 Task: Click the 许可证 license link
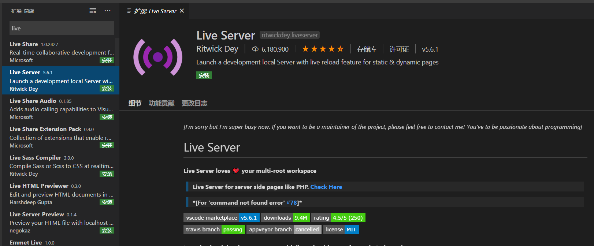(399, 49)
